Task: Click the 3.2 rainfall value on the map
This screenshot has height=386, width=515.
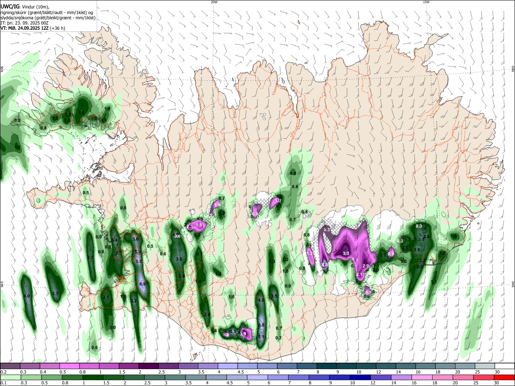Action: (134, 301)
